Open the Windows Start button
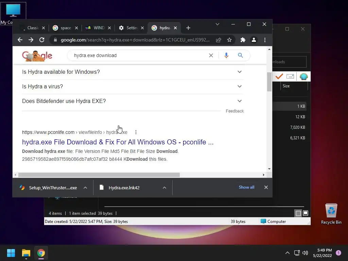 (x=11, y=253)
